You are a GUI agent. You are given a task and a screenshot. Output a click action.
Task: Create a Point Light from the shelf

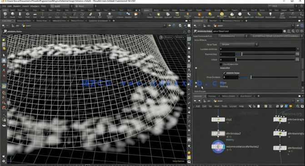[x=158, y=15]
